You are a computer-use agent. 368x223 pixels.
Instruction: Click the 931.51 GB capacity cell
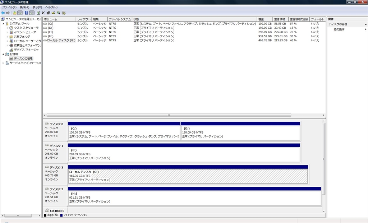coord(265,36)
